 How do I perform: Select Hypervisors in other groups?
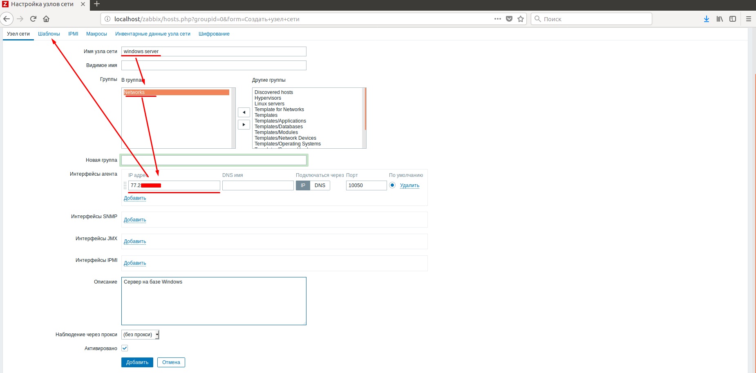tap(268, 98)
